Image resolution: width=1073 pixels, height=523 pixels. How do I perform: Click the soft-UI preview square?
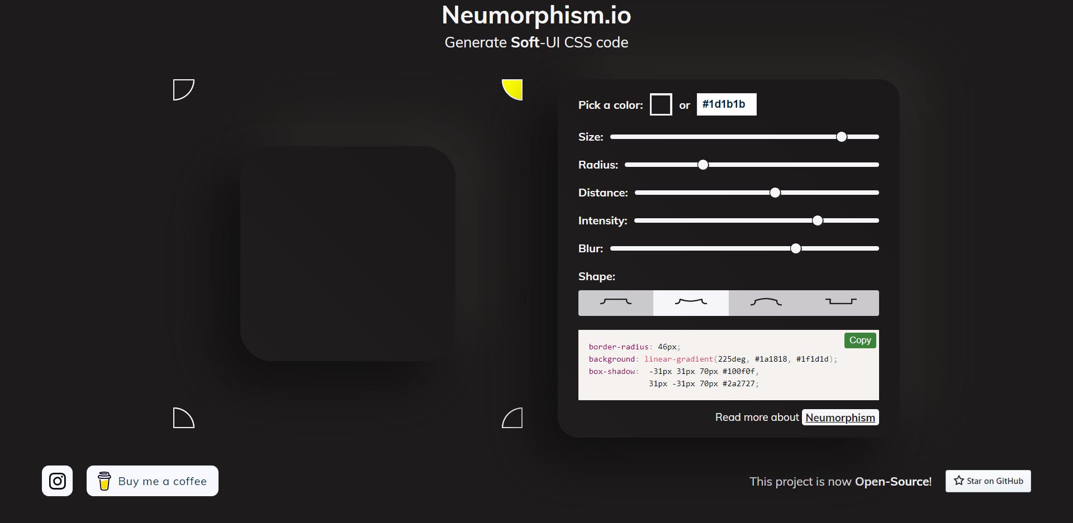click(x=348, y=253)
